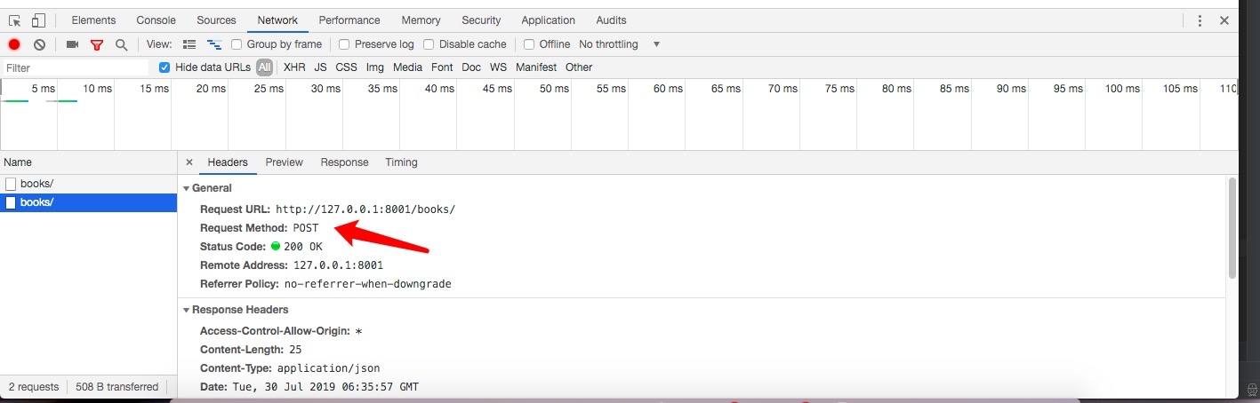The image size is (1260, 403).
Task: Click the Request Method value POST
Action: (x=306, y=228)
